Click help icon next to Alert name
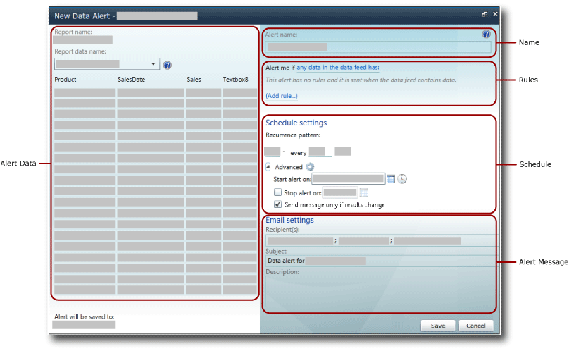Image resolution: width=569 pixels, height=351 pixels. pos(486,34)
